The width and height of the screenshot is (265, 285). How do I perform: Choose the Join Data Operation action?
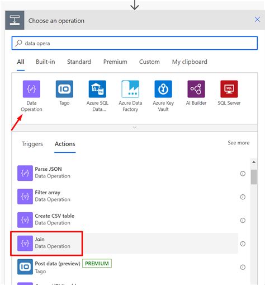(x=127, y=243)
